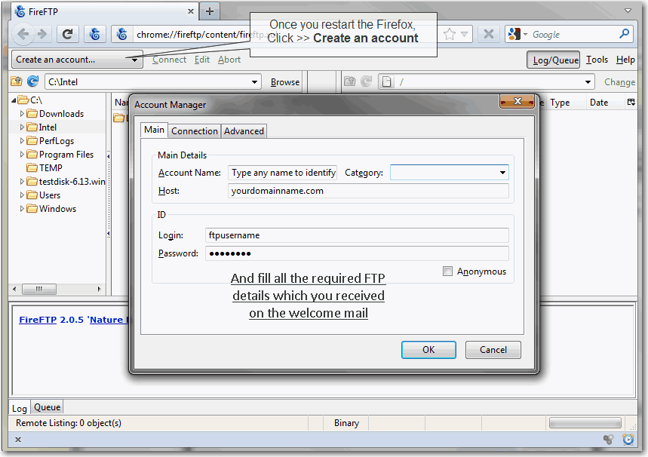Viewport: 648px width, 457px height.
Task: Click the remote path page icon
Action: tap(386, 81)
